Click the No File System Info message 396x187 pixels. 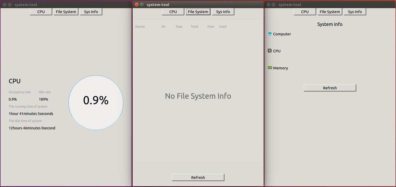point(198,96)
